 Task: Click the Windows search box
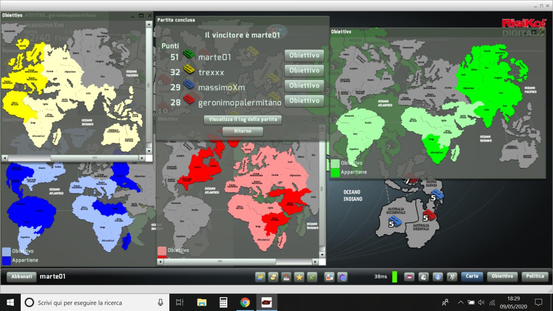tap(95, 303)
